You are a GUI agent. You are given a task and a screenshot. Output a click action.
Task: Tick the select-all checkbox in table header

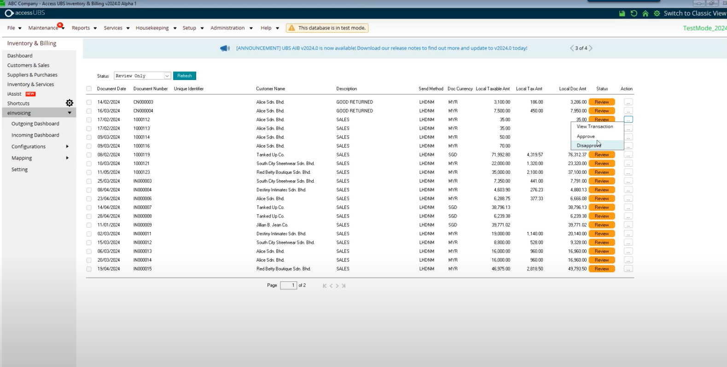pos(89,89)
